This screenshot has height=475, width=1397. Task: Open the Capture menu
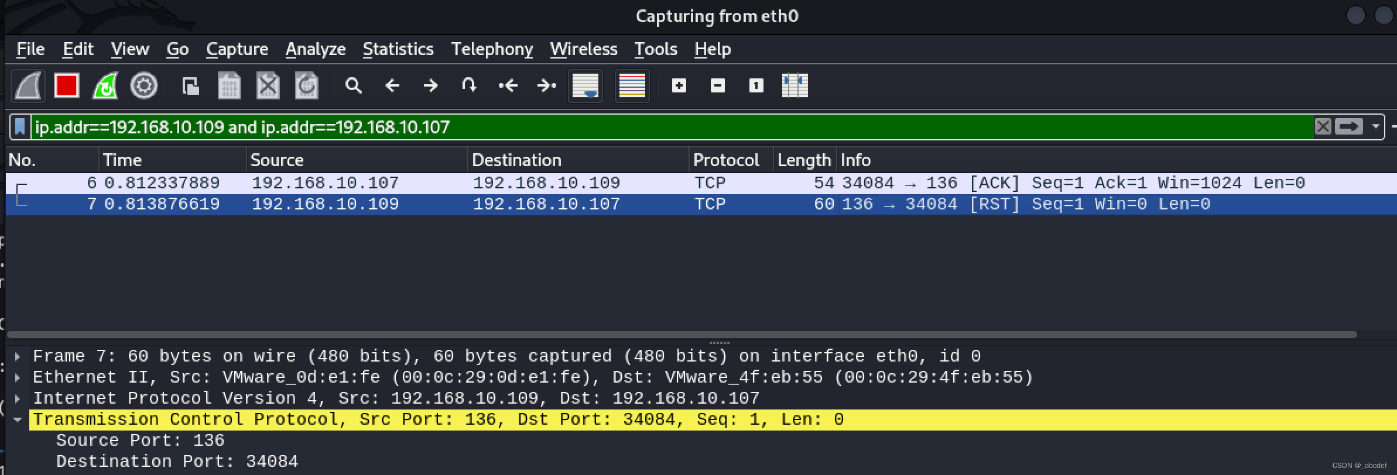pos(237,49)
